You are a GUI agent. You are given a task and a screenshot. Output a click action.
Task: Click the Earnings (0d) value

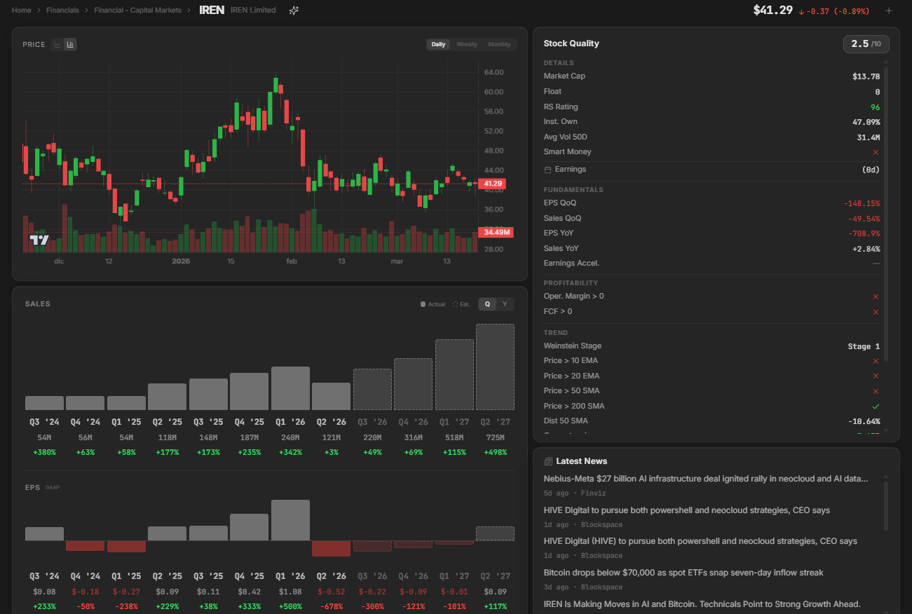(871, 170)
